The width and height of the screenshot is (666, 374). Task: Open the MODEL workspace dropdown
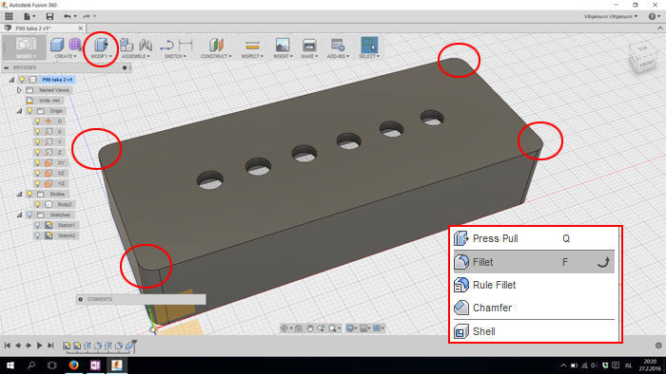26,56
